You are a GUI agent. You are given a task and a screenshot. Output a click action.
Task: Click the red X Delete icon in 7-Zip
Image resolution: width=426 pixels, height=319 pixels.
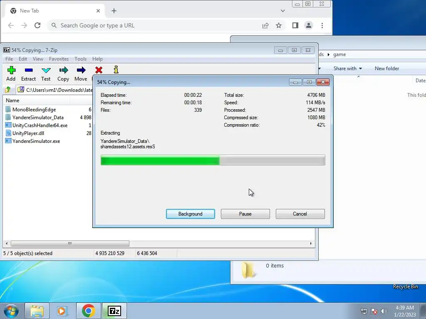(99, 70)
